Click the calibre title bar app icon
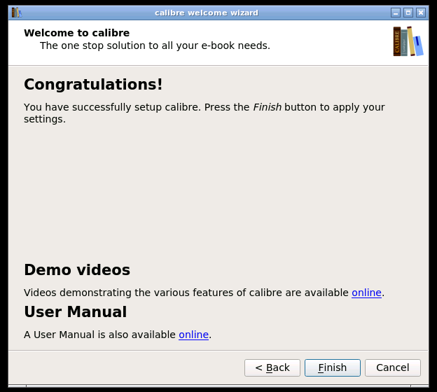The height and width of the screenshot is (392, 437). pyautogui.click(x=16, y=13)
